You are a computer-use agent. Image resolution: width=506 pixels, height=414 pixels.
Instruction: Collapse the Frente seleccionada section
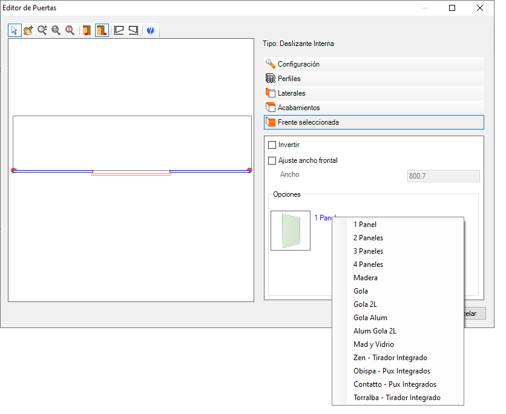click(x=374, y=122)
